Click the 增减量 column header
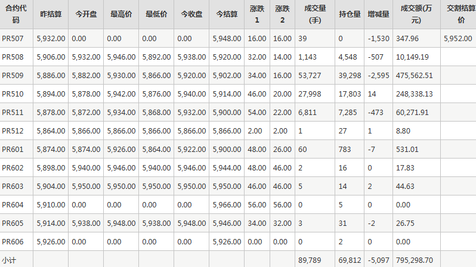This screenshot has width=476, height=267. 378,14
